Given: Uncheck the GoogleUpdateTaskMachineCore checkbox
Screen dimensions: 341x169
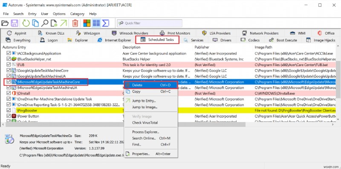Looking at the screenshot, I should (9, 70).
